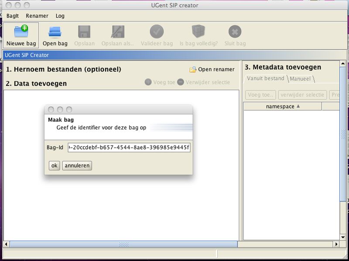Viewport: 349px width, 261px height.
Task: Open the Renamer menu
Action: [37, 16]
